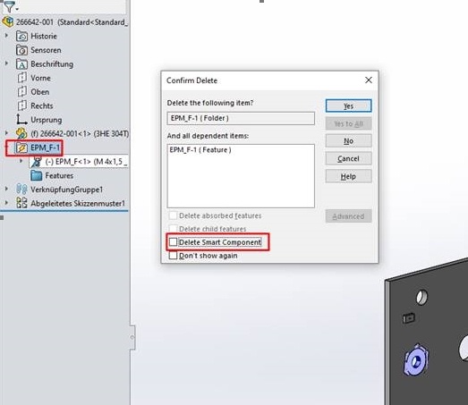Click the Advanced button
The width and height of the screenshot is (468, 405).
click(x=348, y=216)
